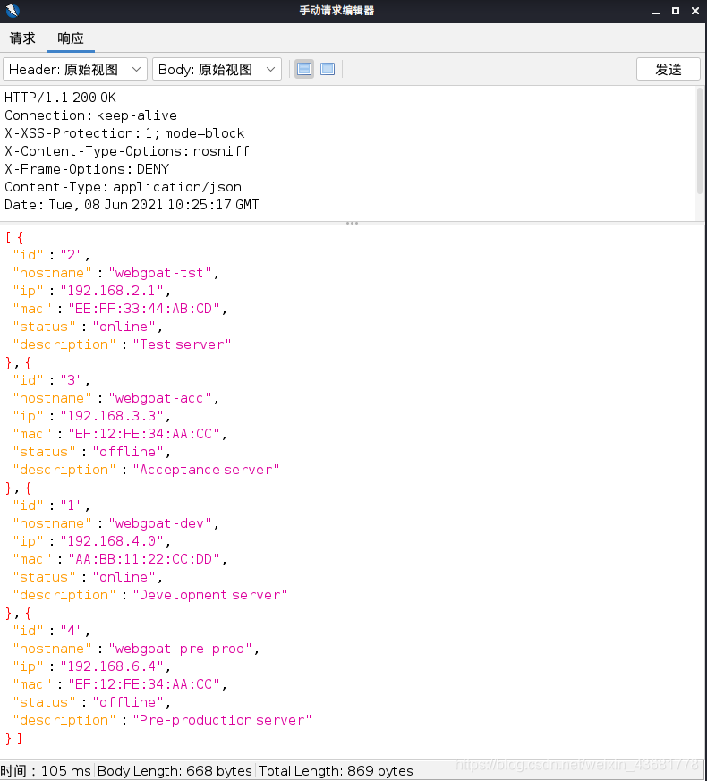Click the ip value 192.168.6.4
This screenshot has height=781, width=707.
point(112,666)
